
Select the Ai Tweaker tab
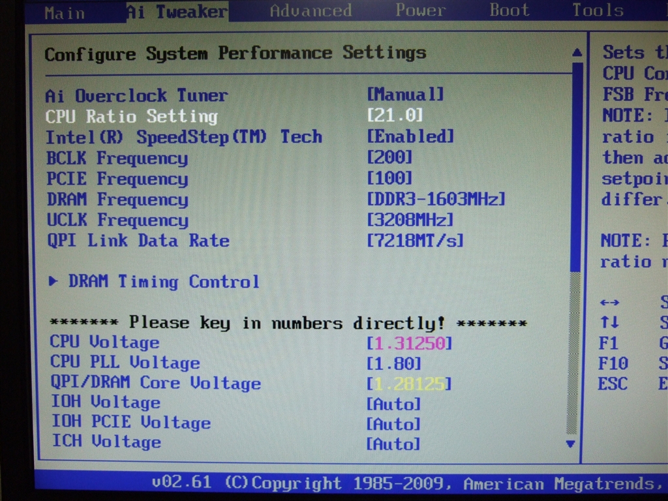177,12
